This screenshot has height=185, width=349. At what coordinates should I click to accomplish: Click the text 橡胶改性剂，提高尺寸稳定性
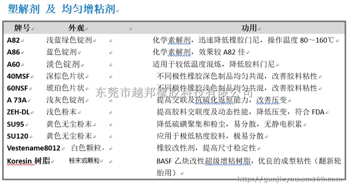tap(206, 148)
